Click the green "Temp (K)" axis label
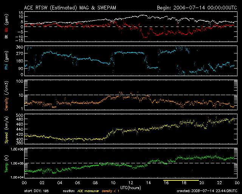 [6, 164]
